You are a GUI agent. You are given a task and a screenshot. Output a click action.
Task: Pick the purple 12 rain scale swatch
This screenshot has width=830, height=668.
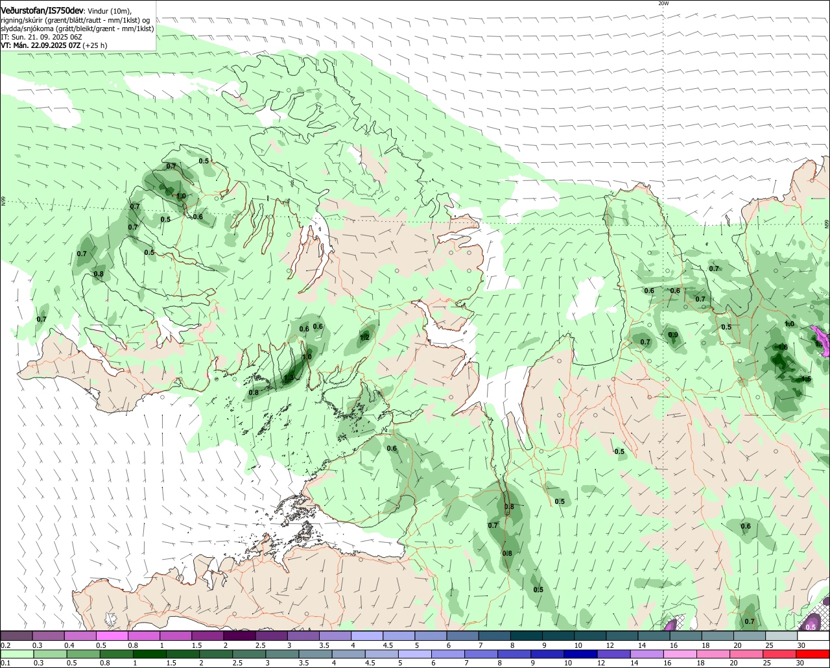click(614, 654)
